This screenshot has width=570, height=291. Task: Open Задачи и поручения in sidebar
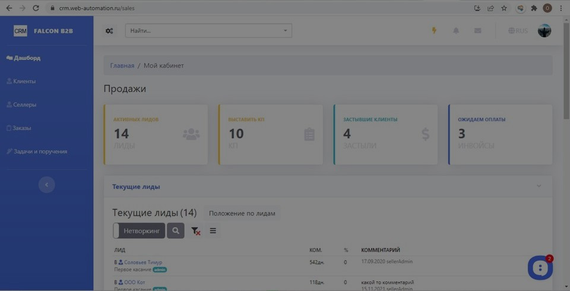(40, 151)
